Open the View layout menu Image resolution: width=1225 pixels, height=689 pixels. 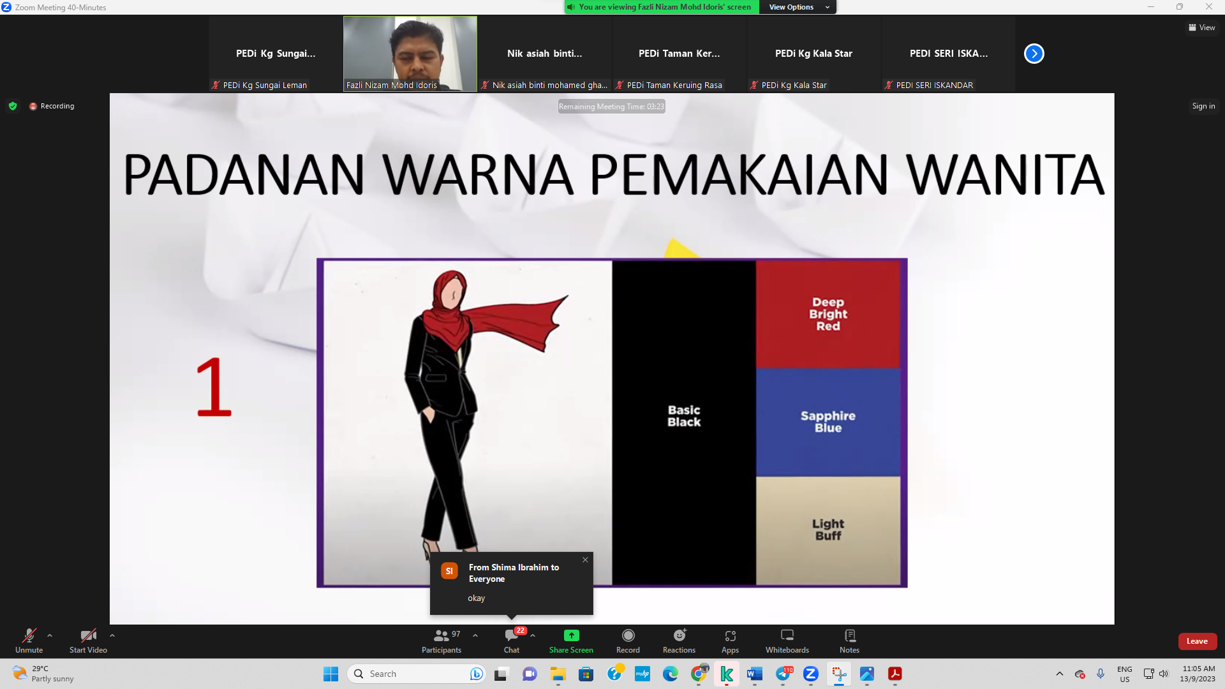coord(1202,27)
